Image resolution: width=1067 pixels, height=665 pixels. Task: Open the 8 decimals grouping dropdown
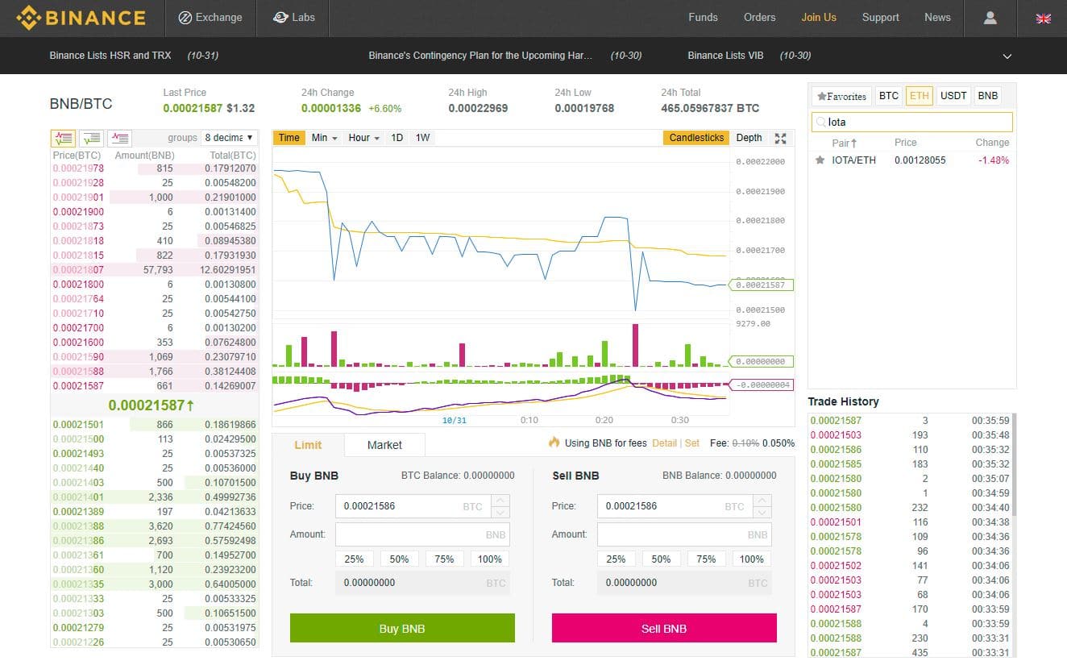229,138
